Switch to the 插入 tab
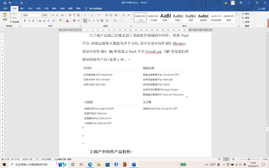Viewport: 269px width, 168px height. coord(22,8)
